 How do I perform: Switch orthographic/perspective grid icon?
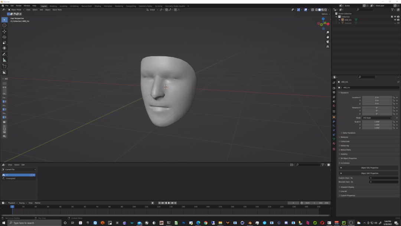tap(327, 46)
